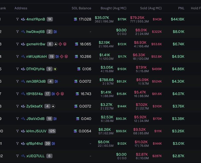The width and height of the screenshot is (201, 163).
Task: Click the dolphin icon before J9aVxDdB
Action: [23, 119]
